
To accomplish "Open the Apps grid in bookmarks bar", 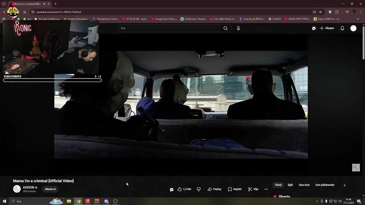I will [x=4, y=19].
